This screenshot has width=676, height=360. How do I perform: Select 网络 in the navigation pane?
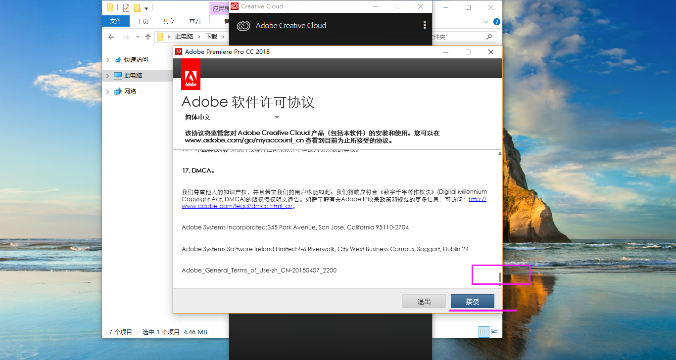point(130,91)
